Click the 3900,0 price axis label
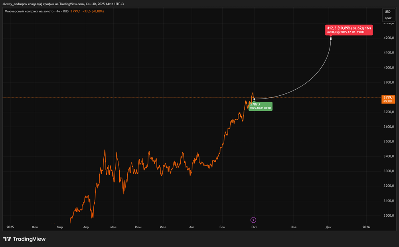 pyautogui.click(x=389, y=83)
